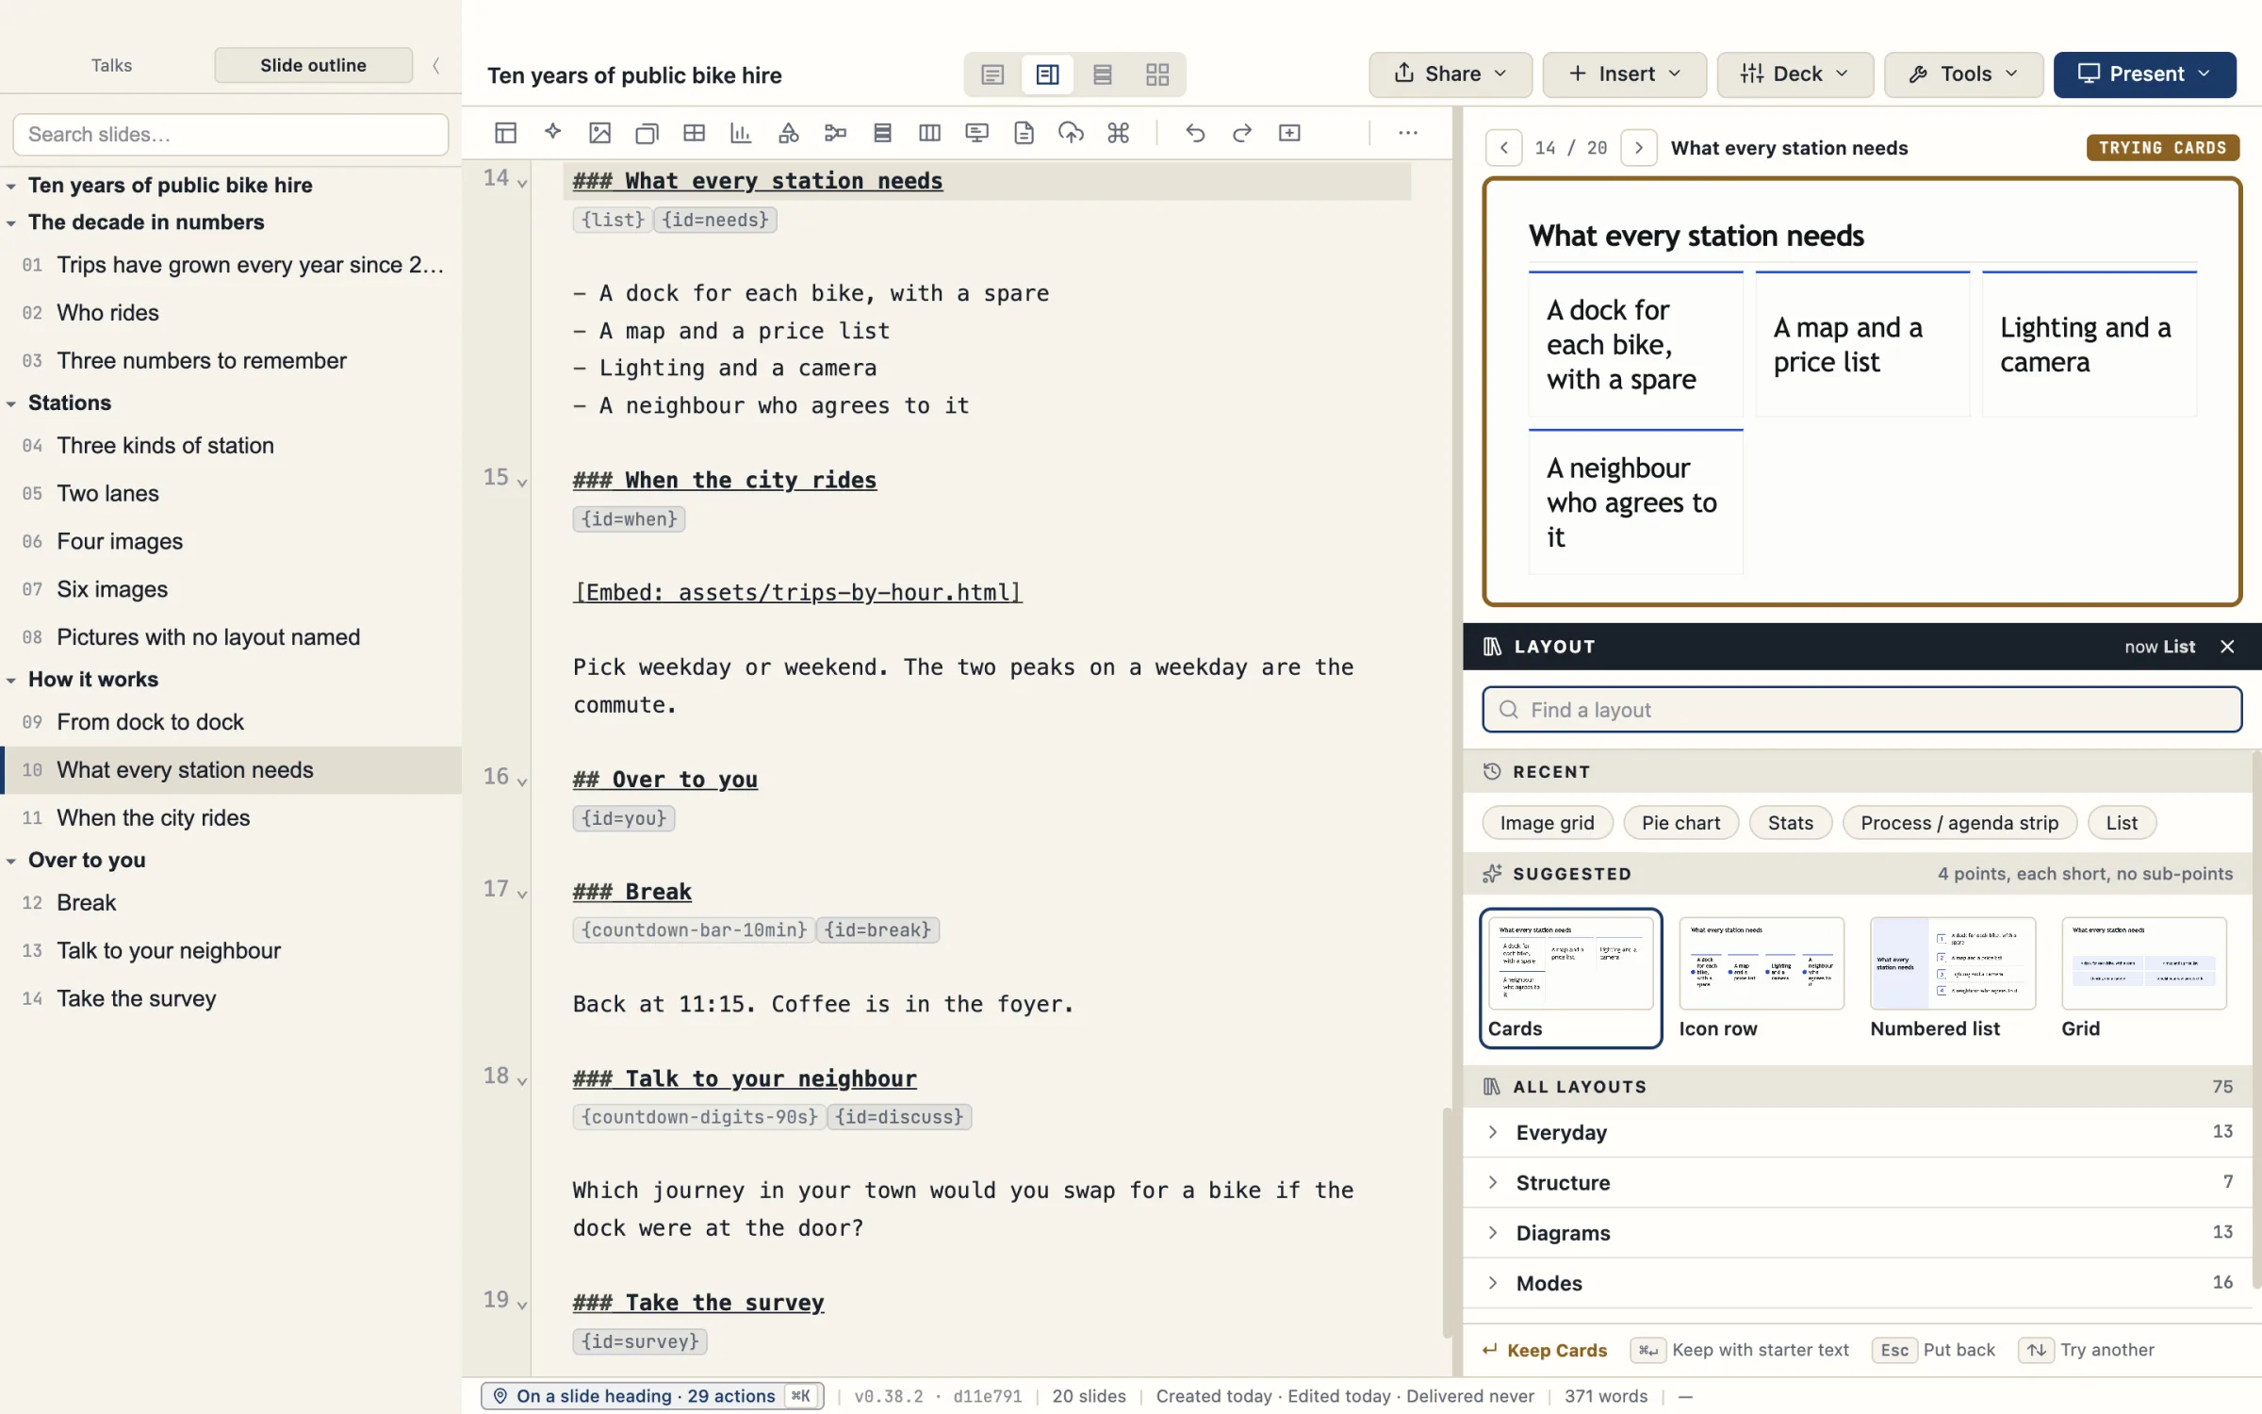Insert an image using the picture icon
2262x1414 pixels.
point(599,133)
